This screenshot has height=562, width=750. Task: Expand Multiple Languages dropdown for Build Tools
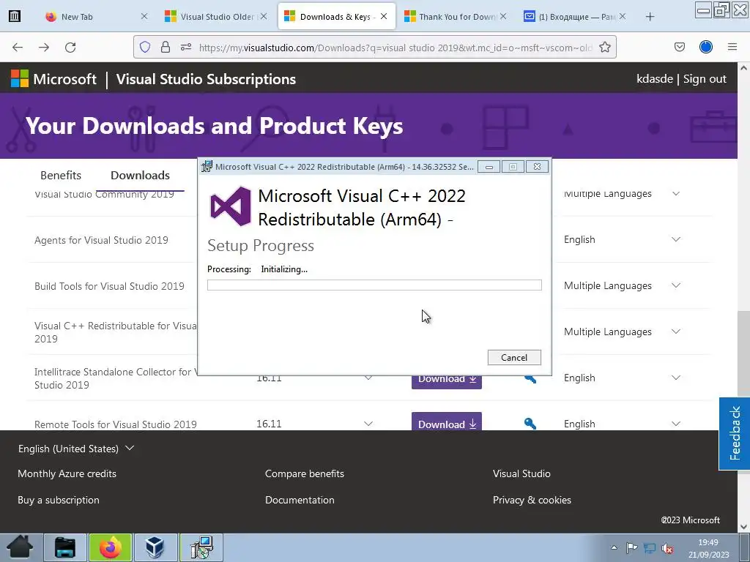[676, 285]
